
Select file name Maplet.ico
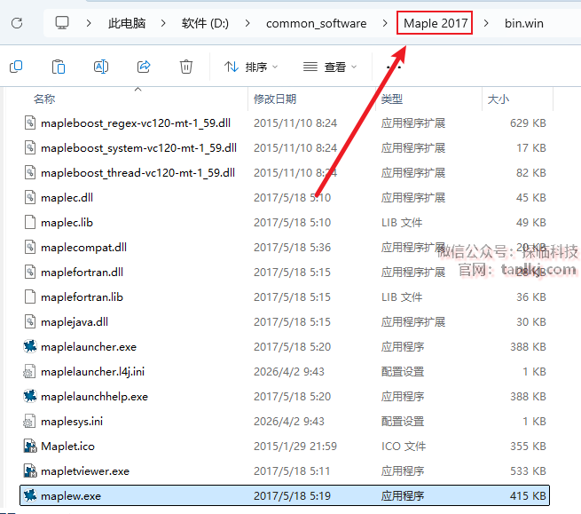(x=67, y=447)
